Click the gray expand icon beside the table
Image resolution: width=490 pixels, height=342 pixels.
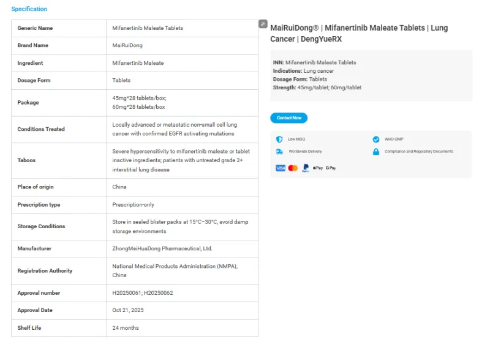(x=263, y=24)
